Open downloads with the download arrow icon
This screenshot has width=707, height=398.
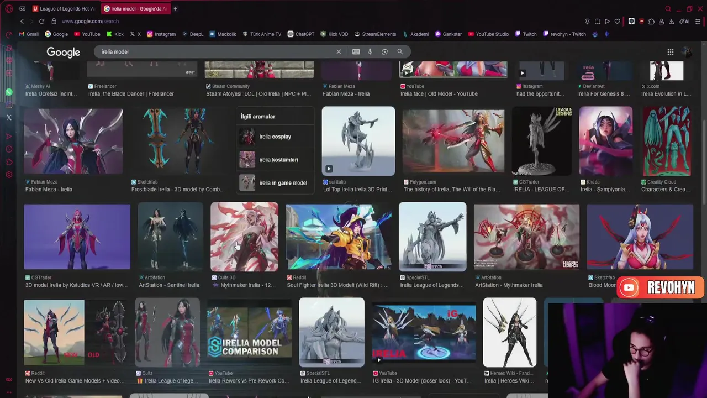pos(671,22)
